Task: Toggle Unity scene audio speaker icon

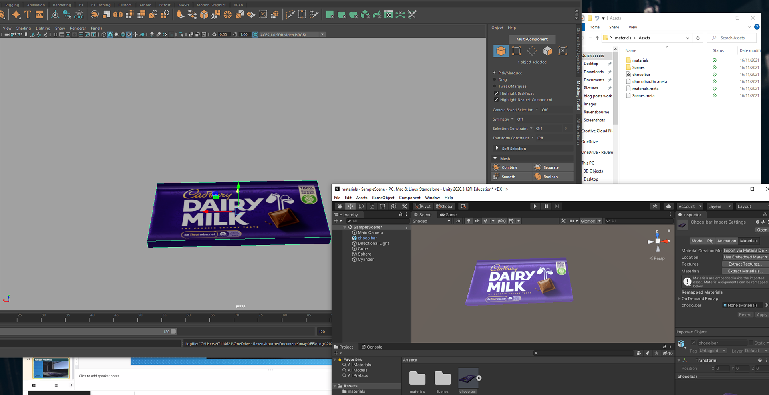Action: pyautogui.click(x=477, y=221)
